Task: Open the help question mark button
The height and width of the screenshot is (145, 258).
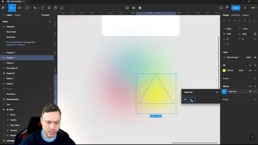Action: 252,137
